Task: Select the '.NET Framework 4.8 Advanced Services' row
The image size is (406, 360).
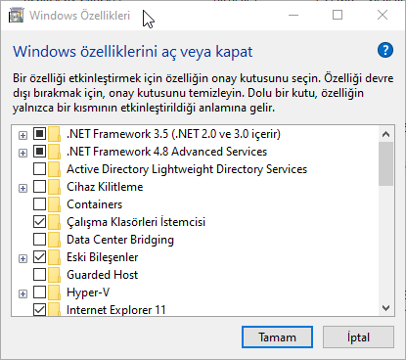Action: coord(166,152)
